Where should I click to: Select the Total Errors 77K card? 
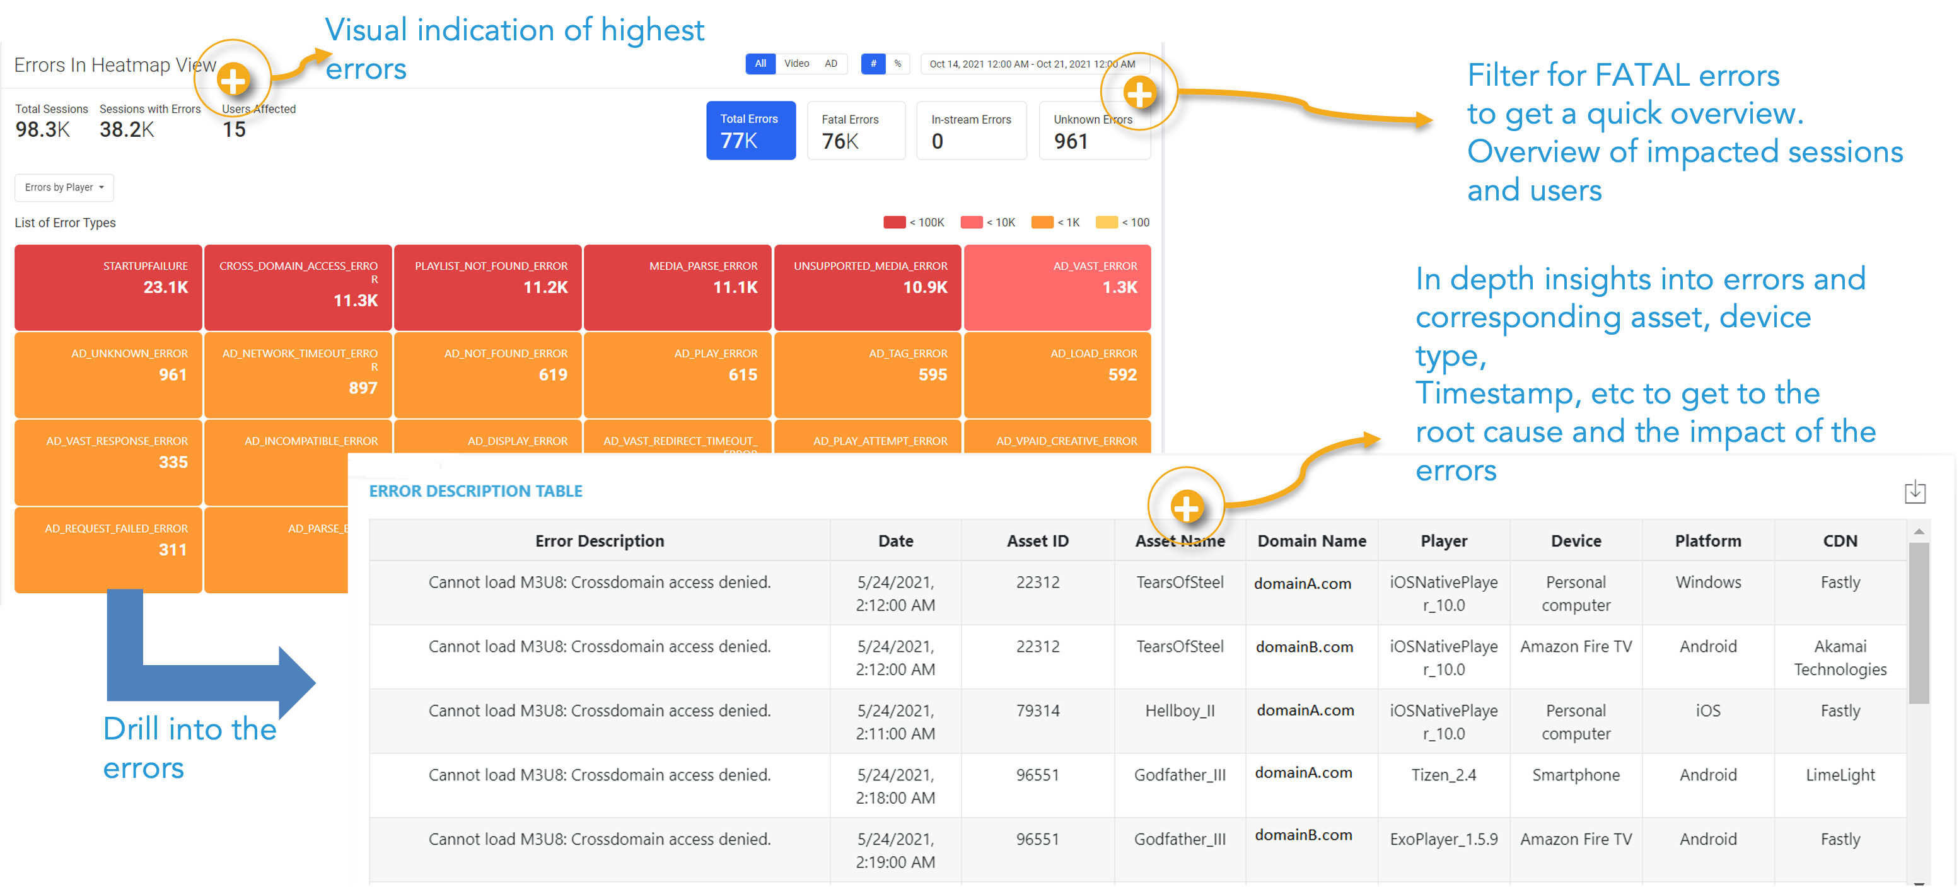[x=750, y=130]
